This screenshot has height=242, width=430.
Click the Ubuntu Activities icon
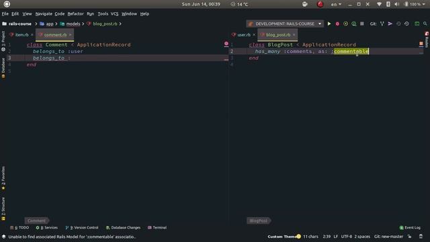(x=7, y=4)
